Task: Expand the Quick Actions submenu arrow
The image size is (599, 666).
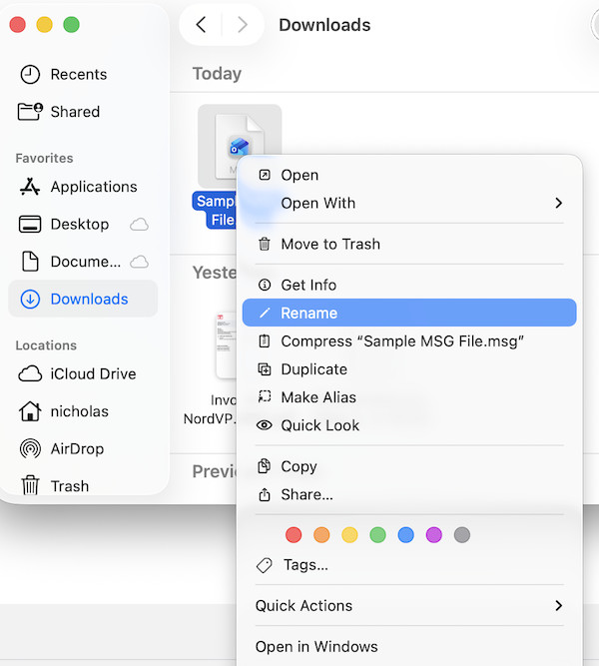Action: [x=558, y=606]
